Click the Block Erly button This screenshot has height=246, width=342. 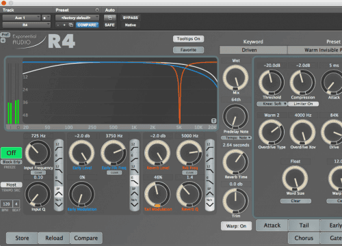click(11, 162)
